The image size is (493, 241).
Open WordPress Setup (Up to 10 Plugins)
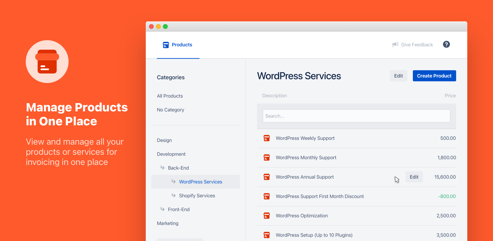[314, 235]
